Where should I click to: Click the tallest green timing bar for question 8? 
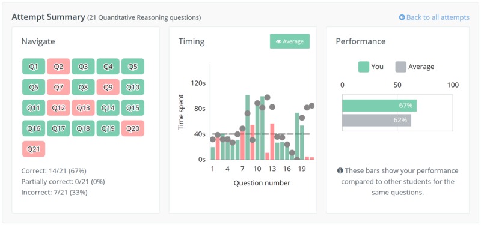tap(247, 127)
